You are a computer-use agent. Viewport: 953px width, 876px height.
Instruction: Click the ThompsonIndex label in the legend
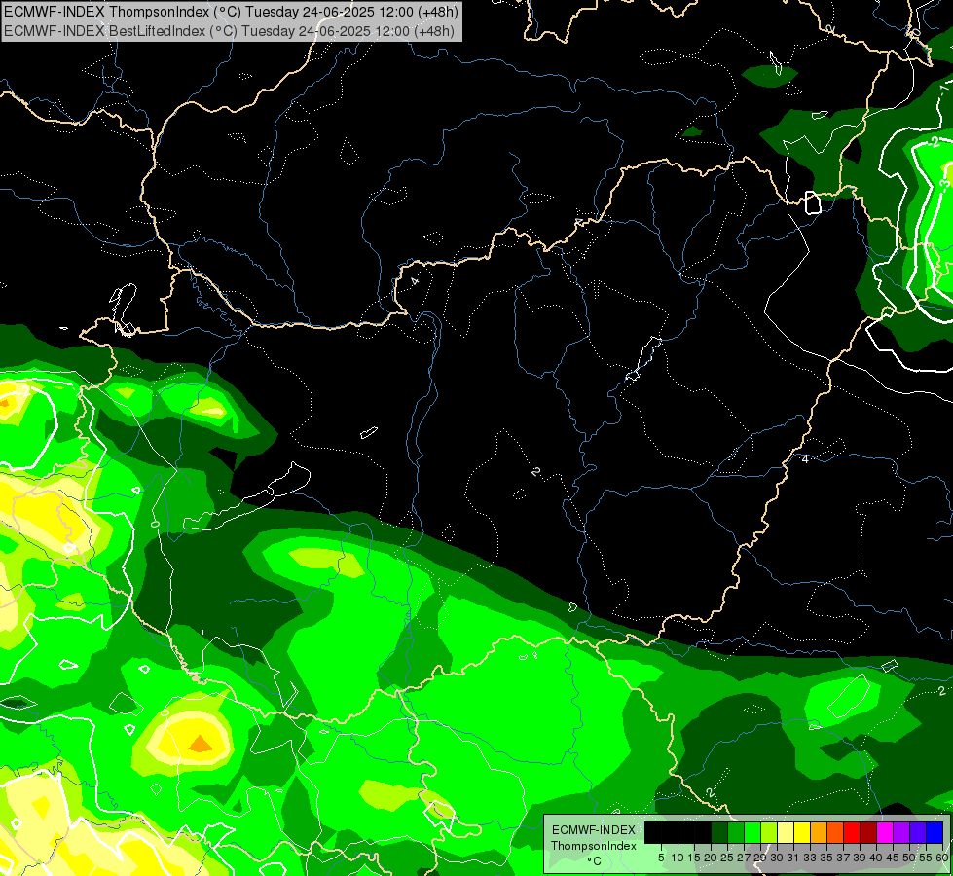click(594, 846)
